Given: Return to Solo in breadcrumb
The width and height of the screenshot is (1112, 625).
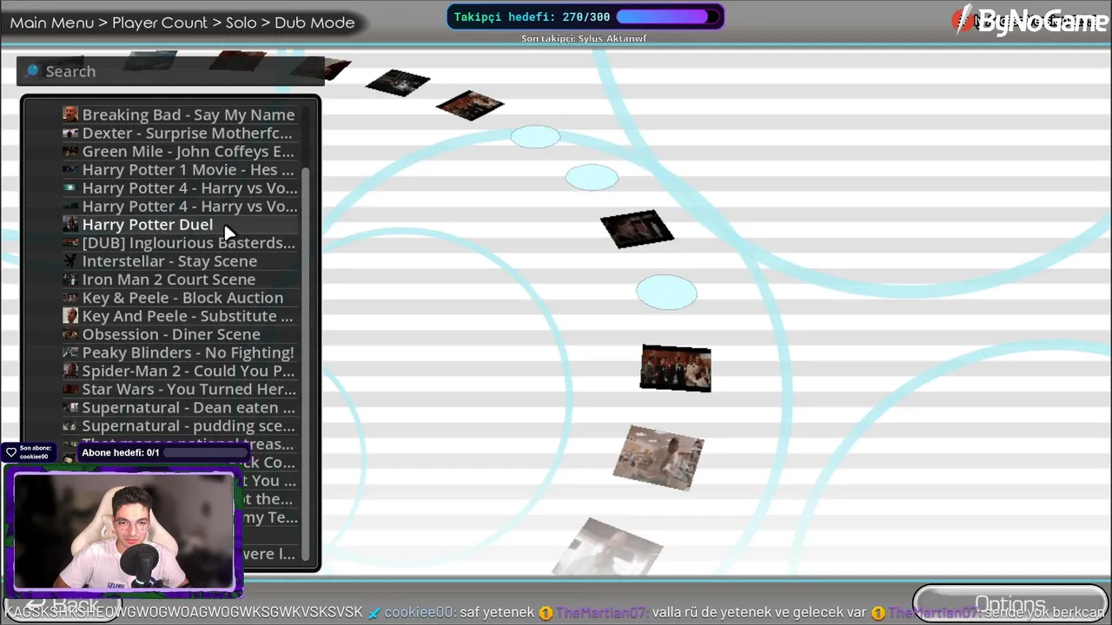Looking at the screenshot, I should pyautogui.click(x=241, y=23).
